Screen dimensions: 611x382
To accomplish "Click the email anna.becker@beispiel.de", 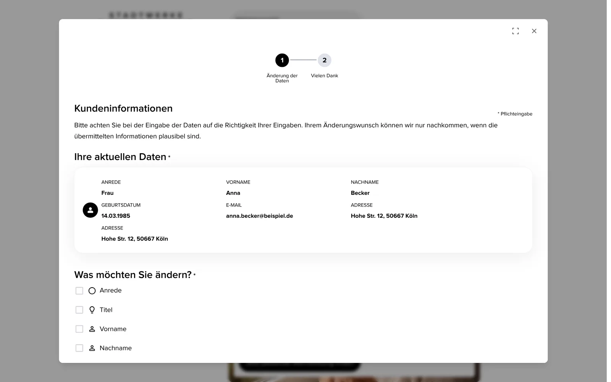I will 260,216.
